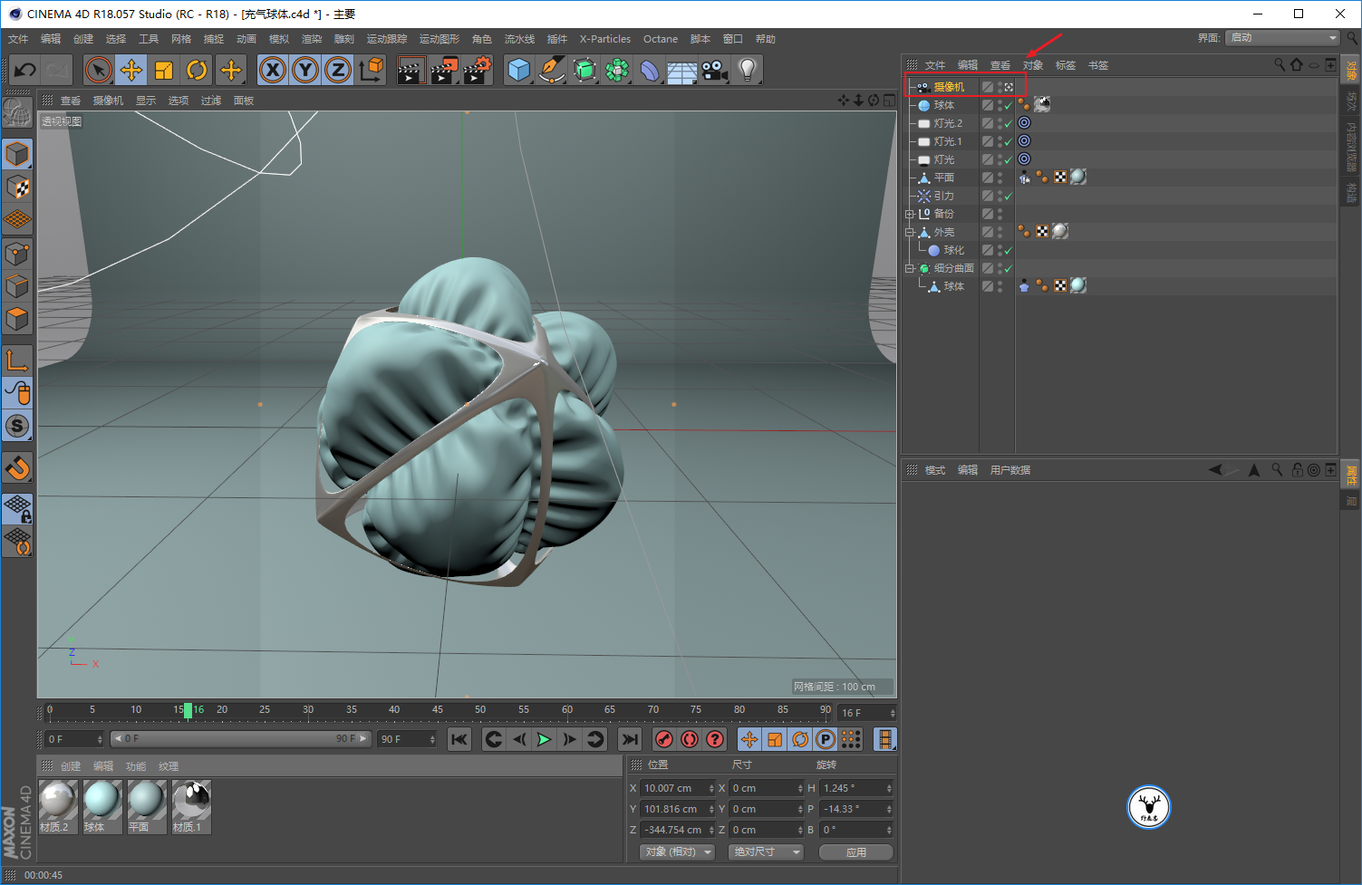Click the X position field 10.007 cm

pos(678,788)
